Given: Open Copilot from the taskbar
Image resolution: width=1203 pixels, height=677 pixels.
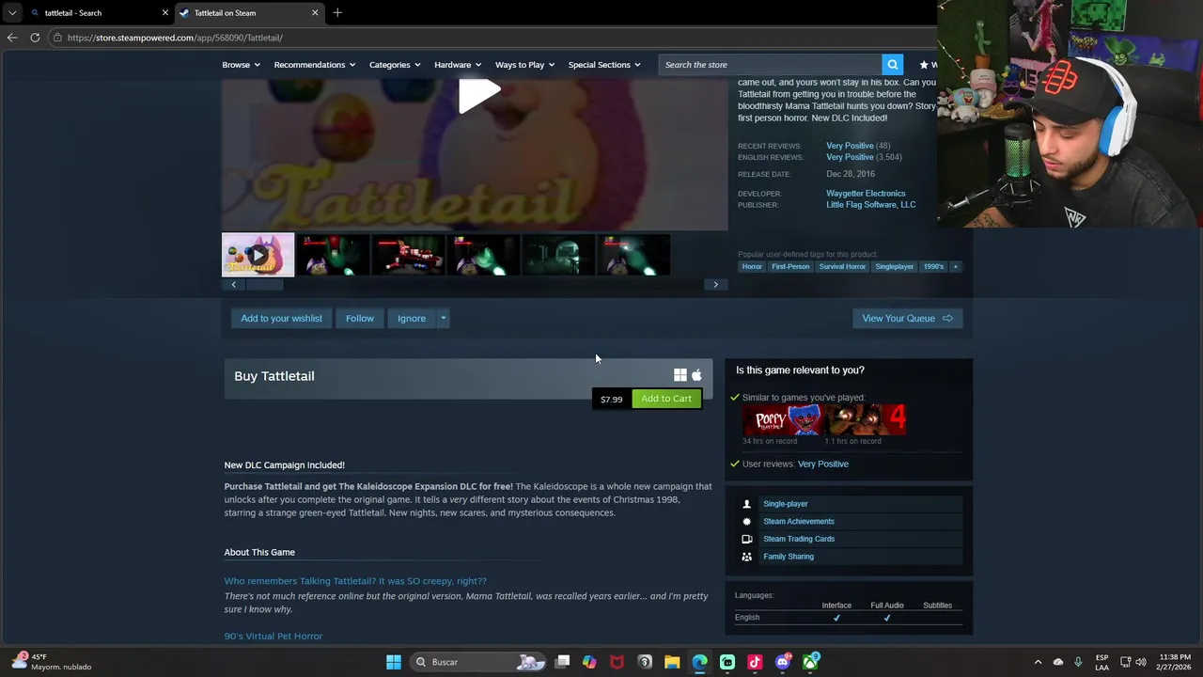Looking at the screenshot, I should tap(589, 662).
